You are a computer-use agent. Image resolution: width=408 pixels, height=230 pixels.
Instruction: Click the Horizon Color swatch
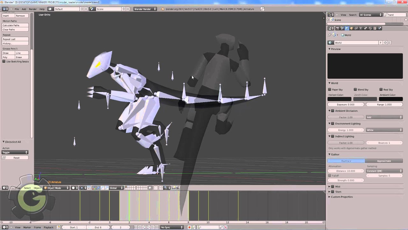click(x=339, y=99)
